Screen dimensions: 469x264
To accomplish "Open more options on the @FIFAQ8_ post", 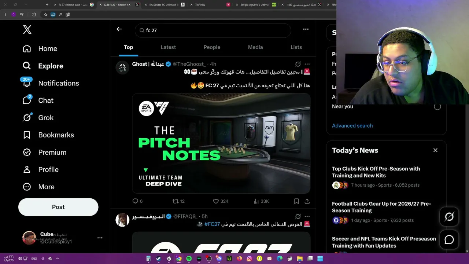I will click(307, 216).
